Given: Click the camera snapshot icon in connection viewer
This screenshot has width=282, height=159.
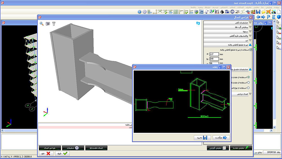Looking at the screenshot, I should click(x=48, y=24).
